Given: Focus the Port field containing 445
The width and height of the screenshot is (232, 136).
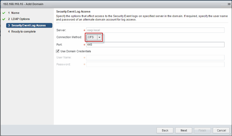Looking at the screenshot, I should [x=155, y=45].
